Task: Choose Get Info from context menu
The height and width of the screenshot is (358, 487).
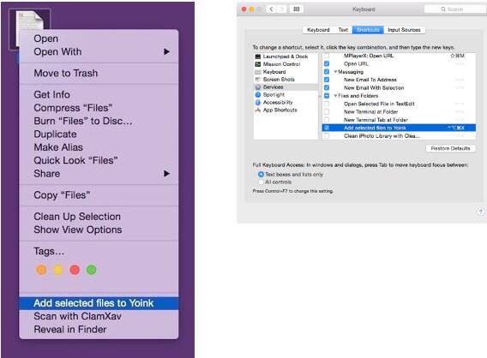Action: [x=99, y=94]
